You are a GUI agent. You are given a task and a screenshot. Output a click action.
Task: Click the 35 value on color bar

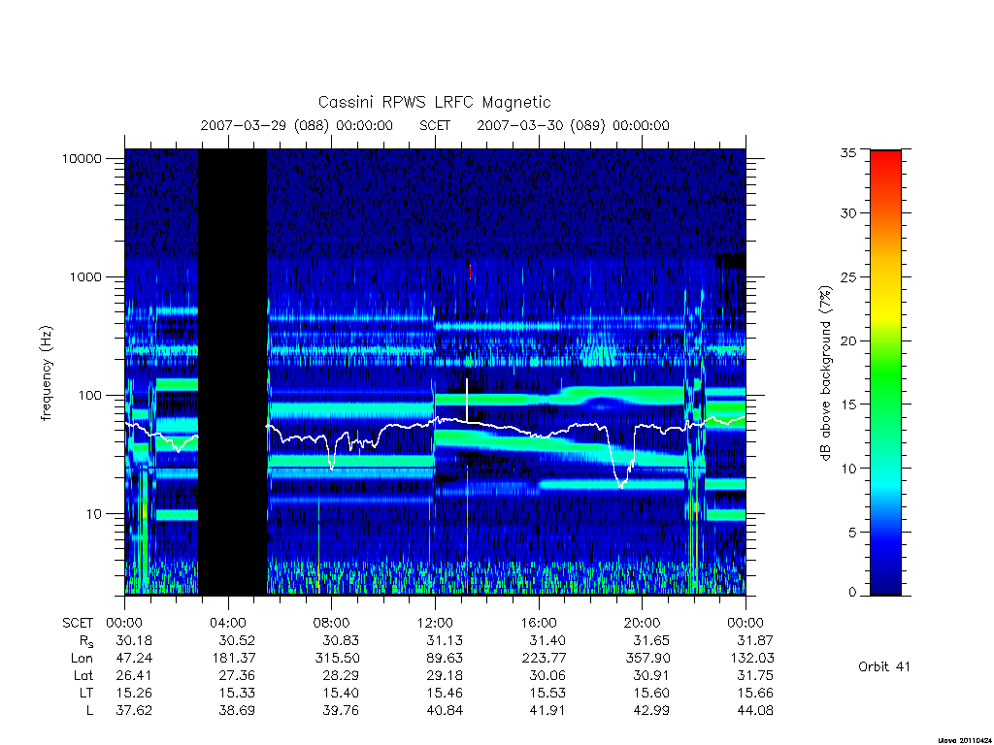848,152
